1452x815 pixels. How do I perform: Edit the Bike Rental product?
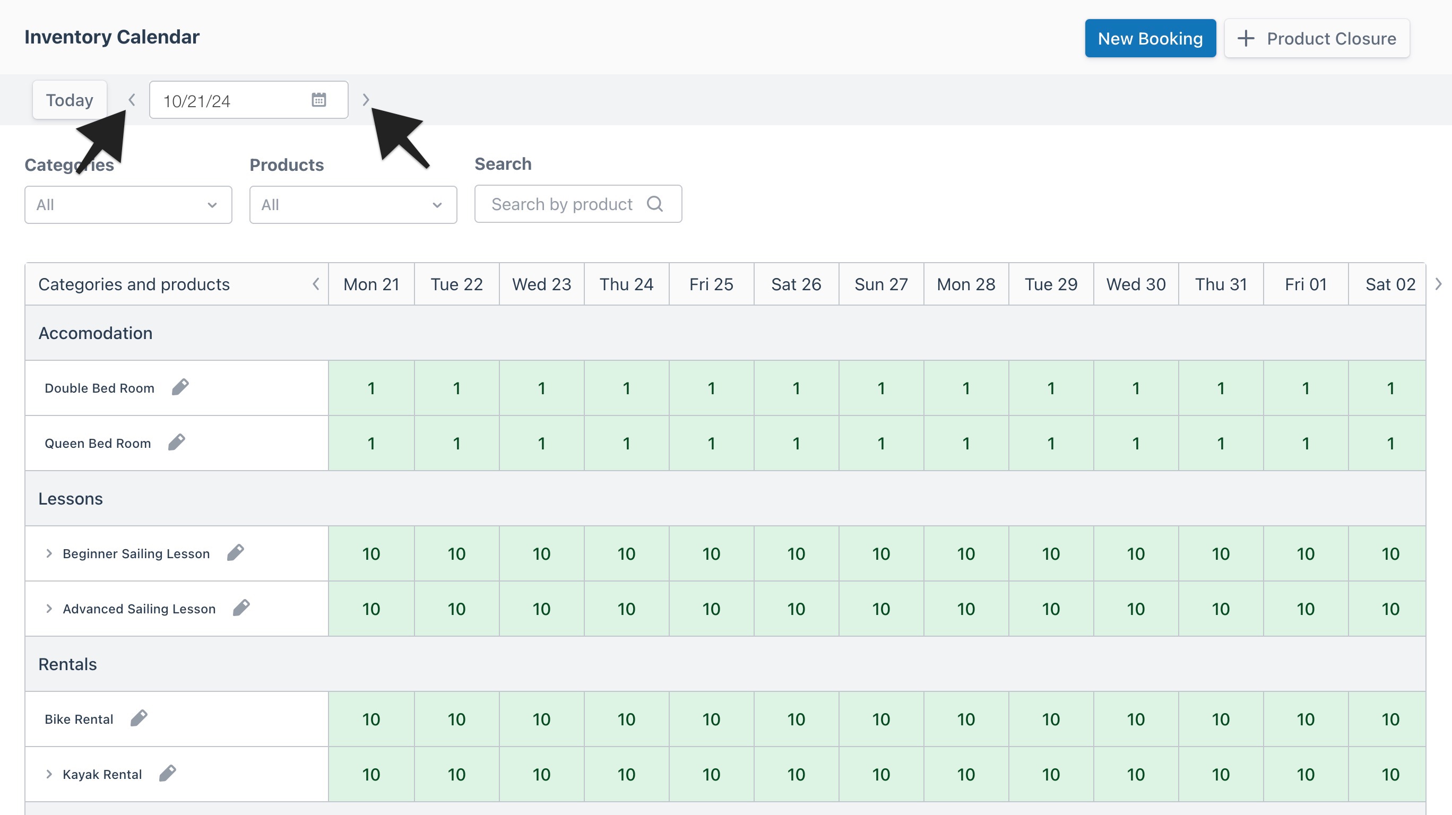coord(139,718)
